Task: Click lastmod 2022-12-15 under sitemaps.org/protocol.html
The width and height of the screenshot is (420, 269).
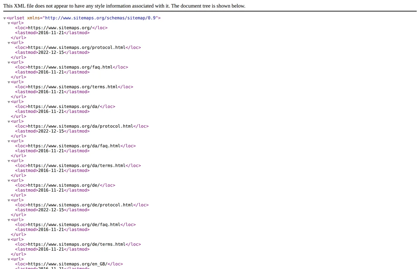Action: [x=51, y=52]
